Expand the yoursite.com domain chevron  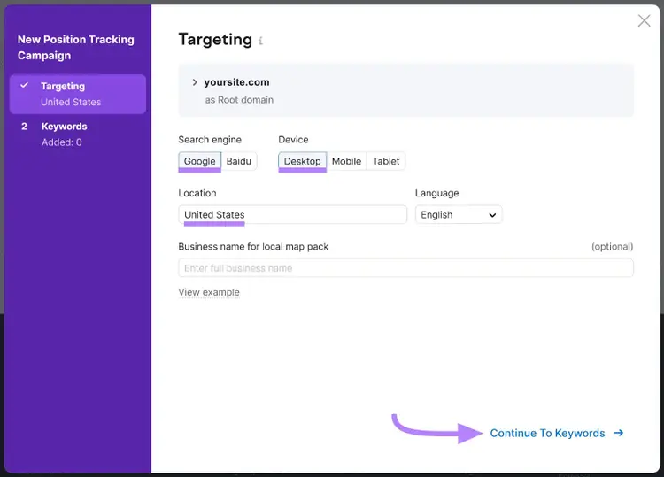[195, 82]
